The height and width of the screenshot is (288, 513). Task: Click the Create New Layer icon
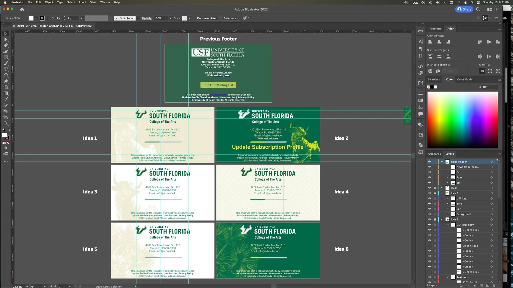click(x=487, y=285)
